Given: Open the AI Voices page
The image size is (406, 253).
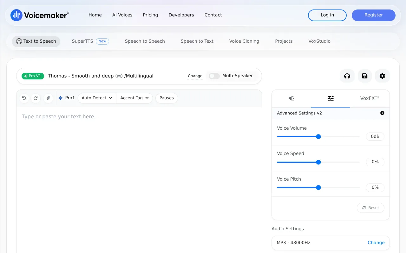Looking at the screenshot, I should coord(122,15).
